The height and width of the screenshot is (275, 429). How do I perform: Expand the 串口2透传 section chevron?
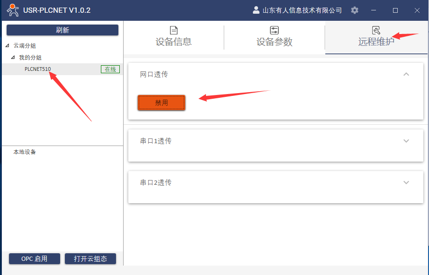click(406, 182)
